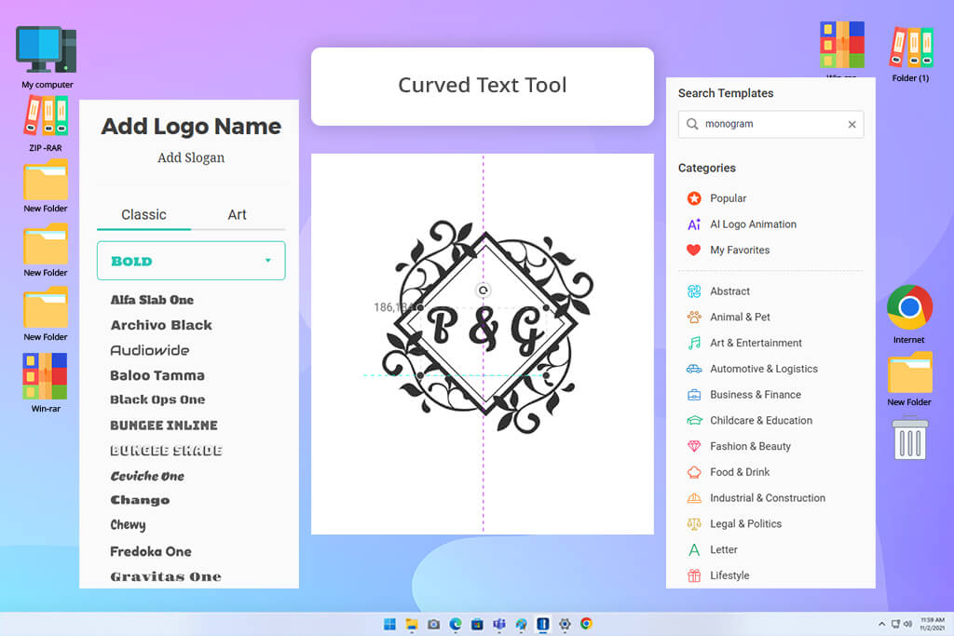Viewport: 954px width, 636px height.
Task: Select the P & G text on the canvas
Action: [x=484, y=329]
